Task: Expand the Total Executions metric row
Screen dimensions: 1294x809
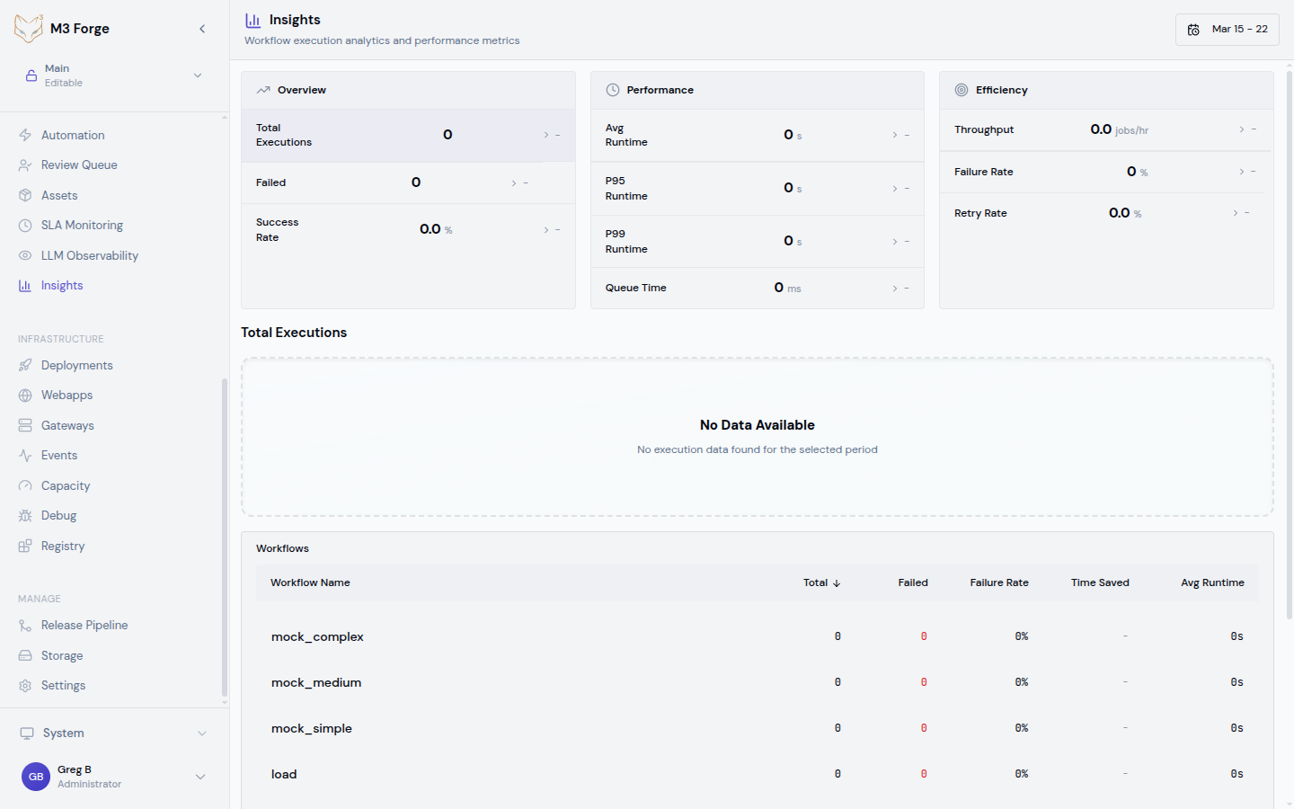Action: (x=408, y=135)
